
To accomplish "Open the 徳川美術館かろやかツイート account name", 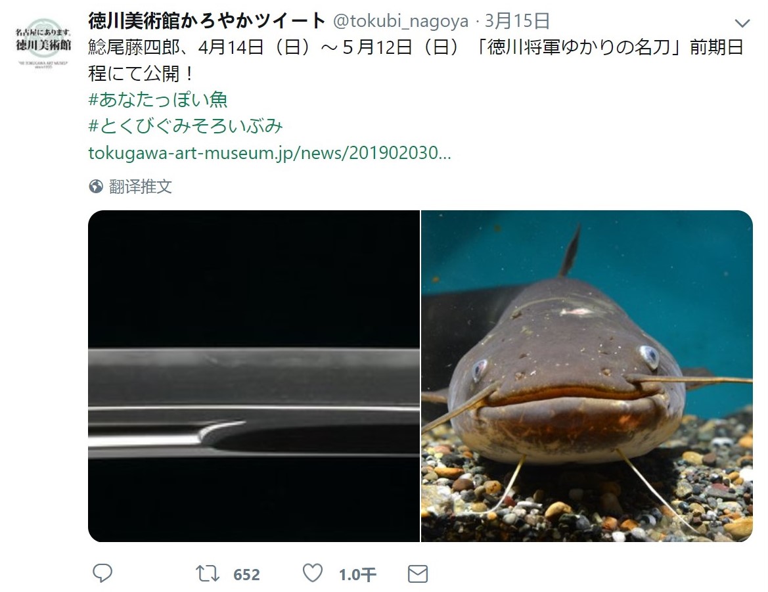I will pyautogui.click(x=207, y=20).
